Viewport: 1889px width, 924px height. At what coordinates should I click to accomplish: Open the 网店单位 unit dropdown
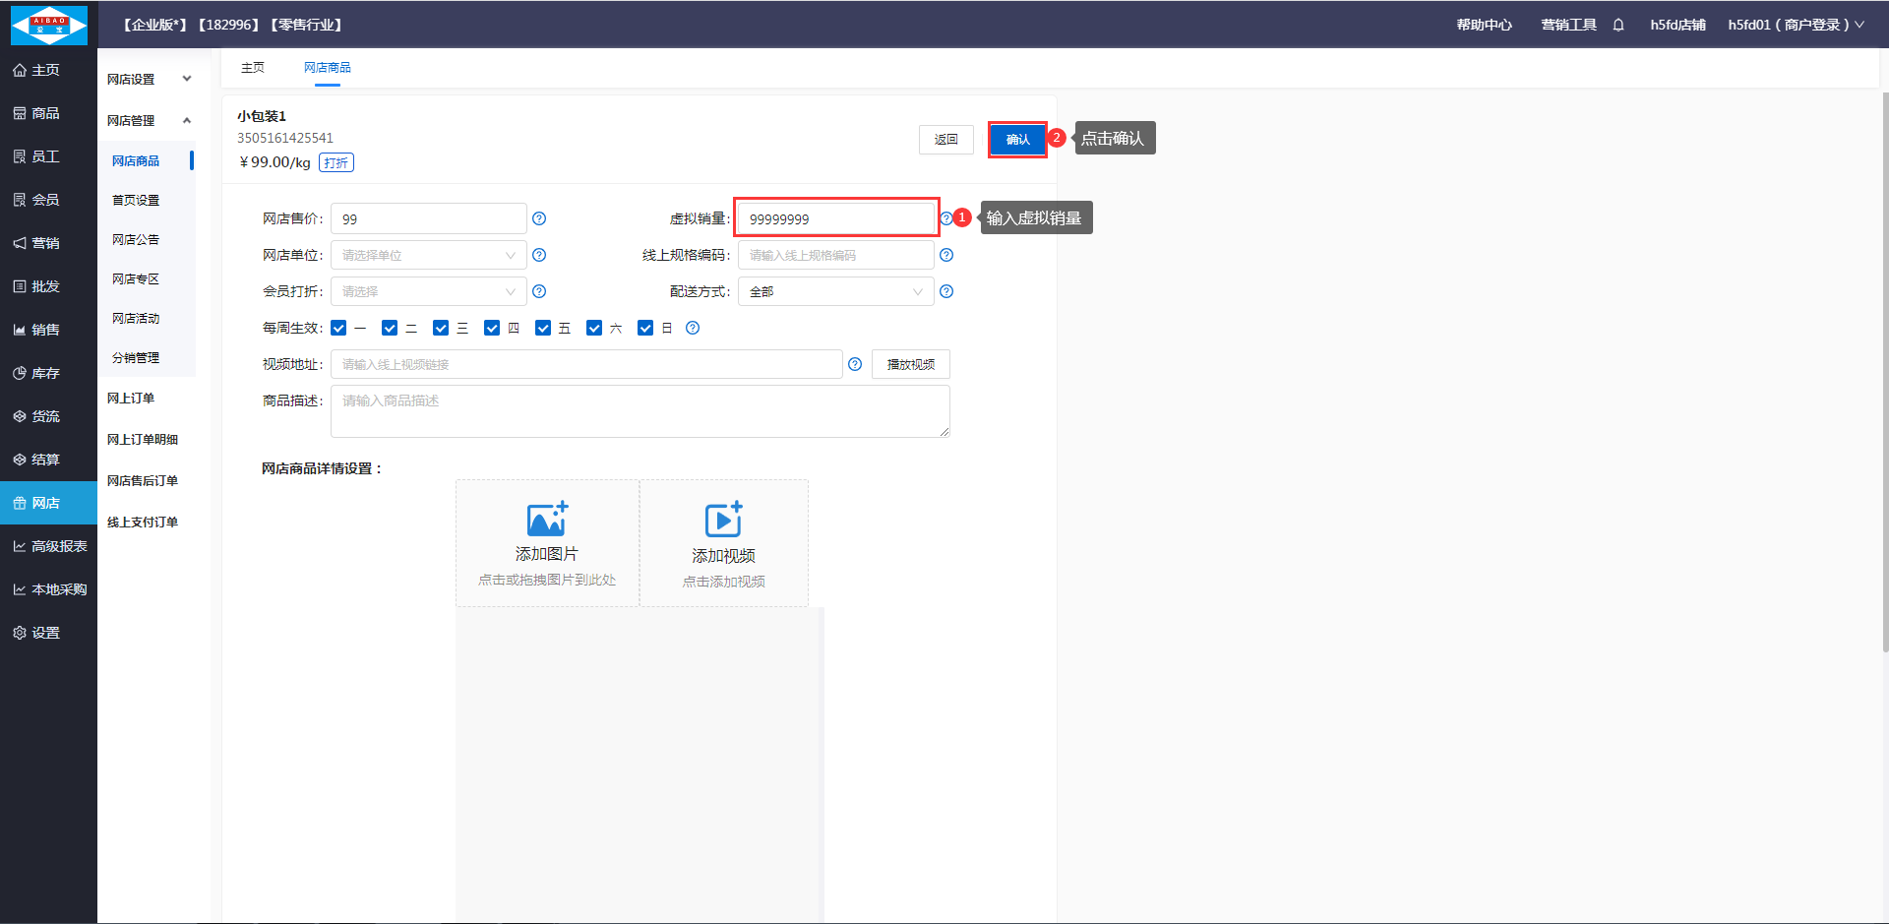[428, 255]
